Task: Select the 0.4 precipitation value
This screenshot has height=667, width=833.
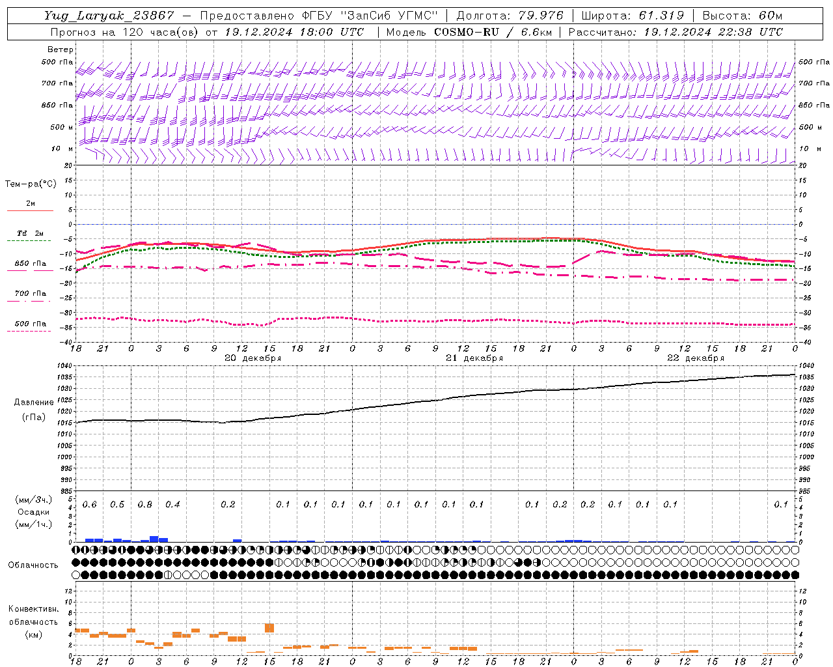Action: 172,505
